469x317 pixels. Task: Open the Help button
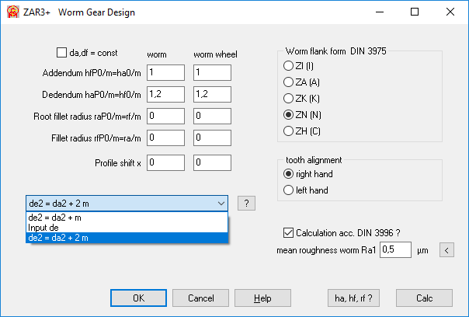[x=262, y=298]
